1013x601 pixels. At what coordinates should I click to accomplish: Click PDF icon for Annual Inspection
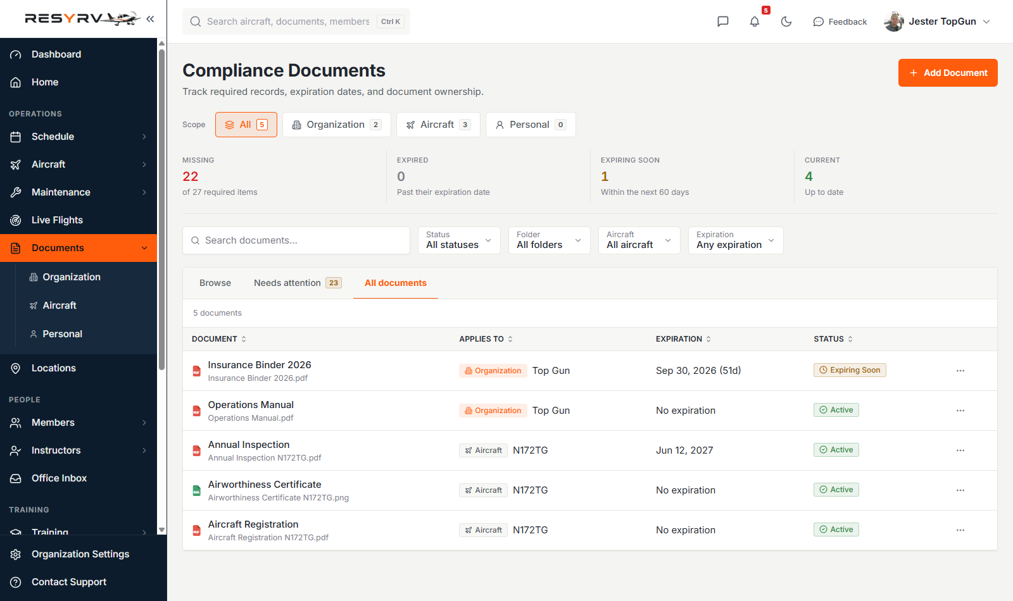pos(196,450)
